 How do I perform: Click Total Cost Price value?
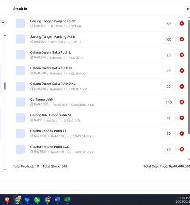tap(179, 166)
